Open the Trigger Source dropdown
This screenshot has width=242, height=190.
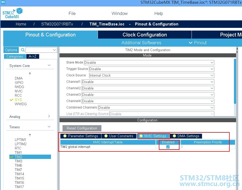coord(152,69)
